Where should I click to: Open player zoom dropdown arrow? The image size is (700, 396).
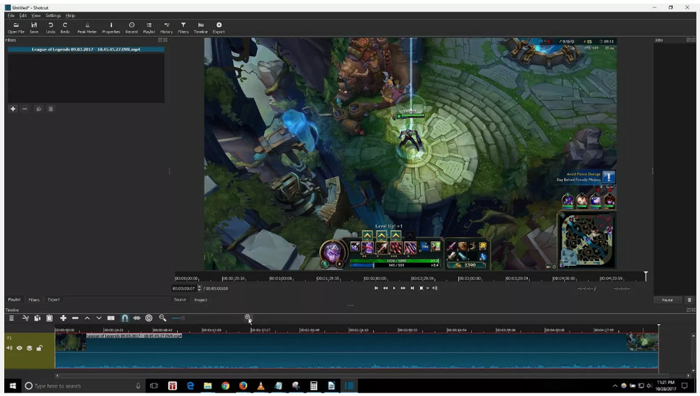428,288
